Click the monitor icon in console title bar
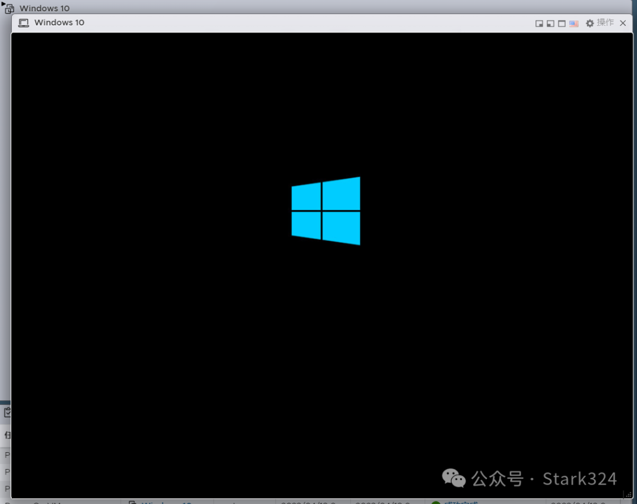This screenshot has height=504, width=637. 24,23
